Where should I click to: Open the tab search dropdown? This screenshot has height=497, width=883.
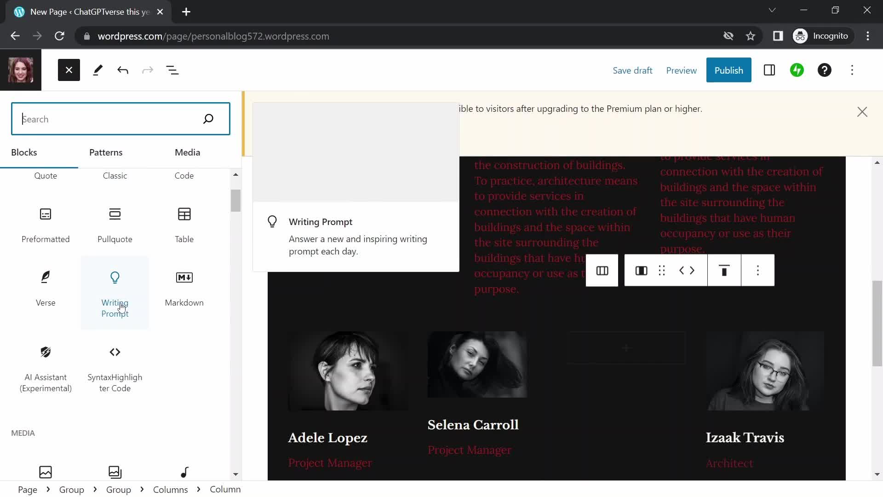click(772, 10)
